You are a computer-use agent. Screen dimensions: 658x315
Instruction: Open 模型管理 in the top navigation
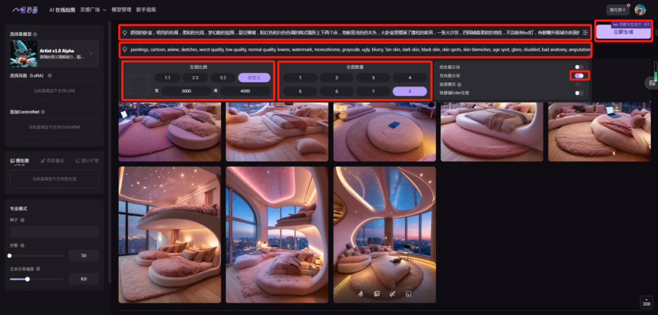click(121, 10)
